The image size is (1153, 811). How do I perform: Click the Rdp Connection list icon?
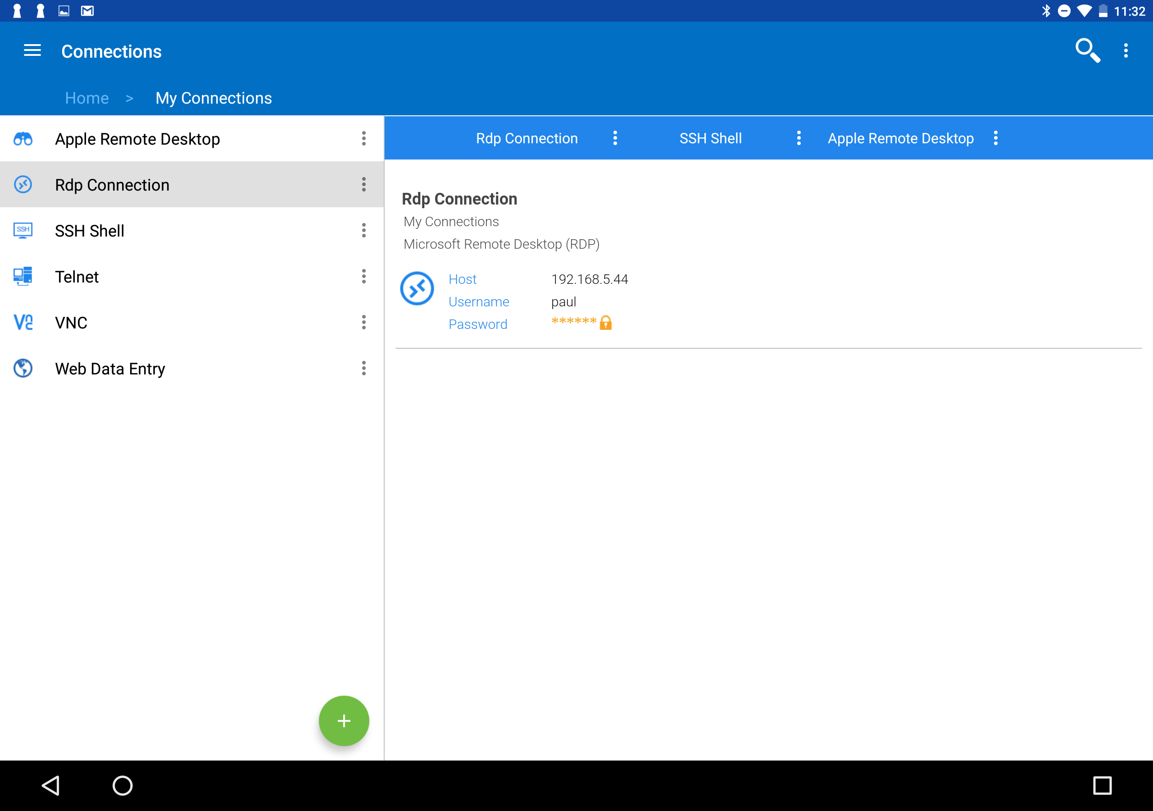click(x=23, y=184)
